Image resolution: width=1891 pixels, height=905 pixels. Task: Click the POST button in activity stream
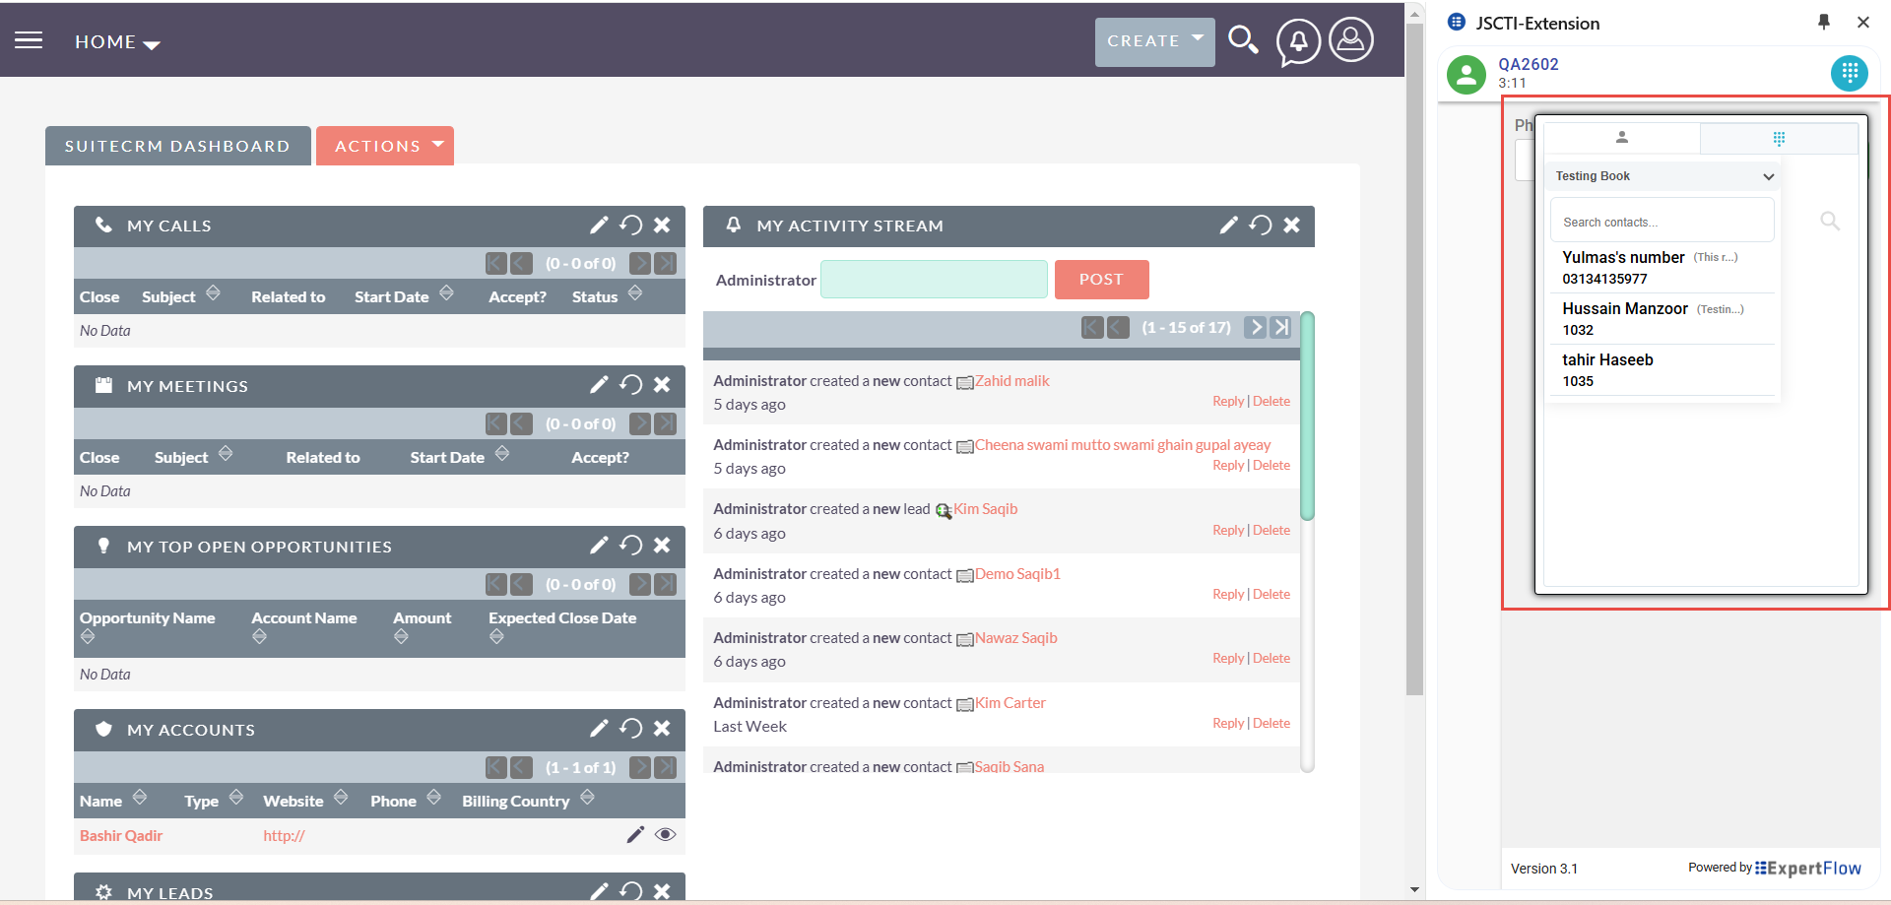click(1100, 280)
